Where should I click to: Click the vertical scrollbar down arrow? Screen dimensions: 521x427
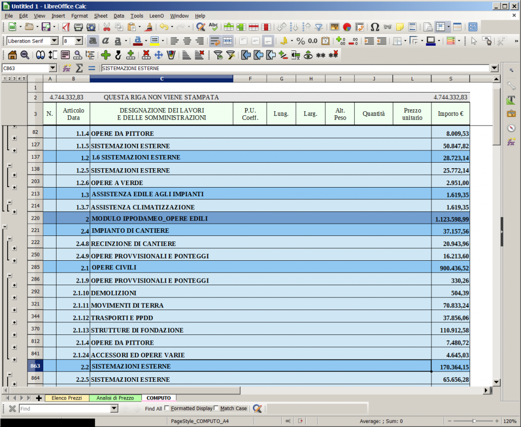496,382
